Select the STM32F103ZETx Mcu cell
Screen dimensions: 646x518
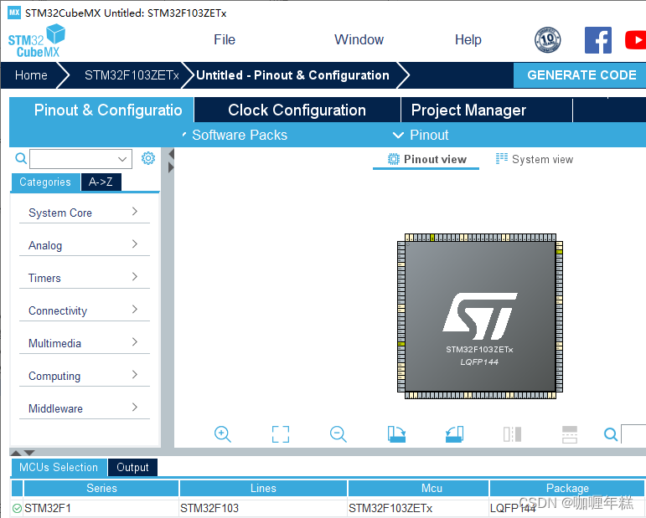tap(419, 508)
